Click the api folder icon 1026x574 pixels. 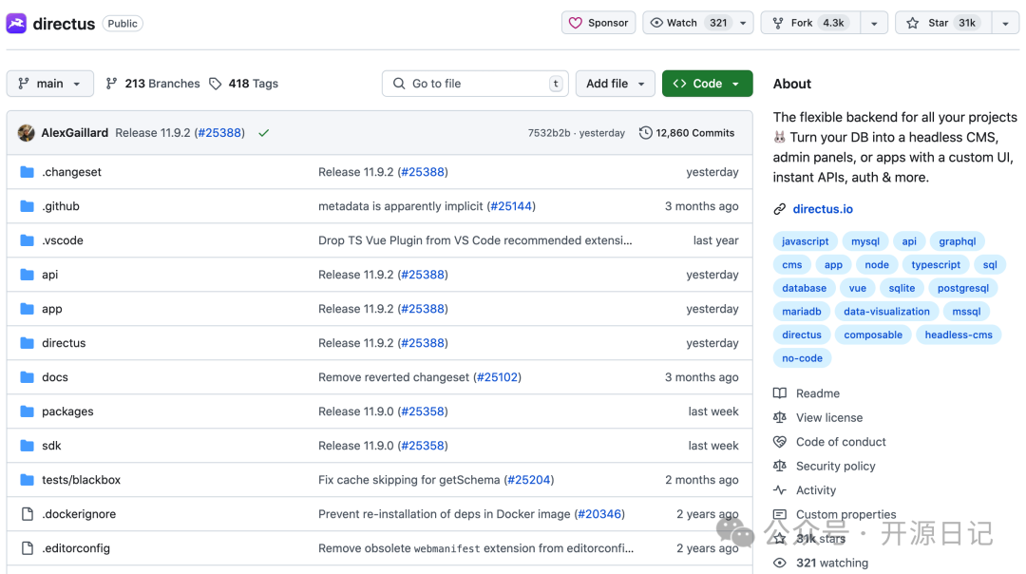coord(27,275)
